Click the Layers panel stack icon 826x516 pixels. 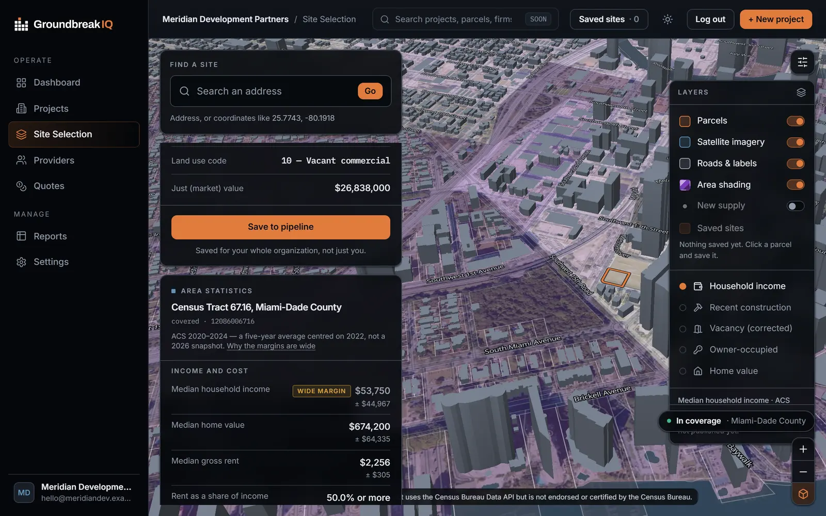pyautogui.click(x=801, y=92)
